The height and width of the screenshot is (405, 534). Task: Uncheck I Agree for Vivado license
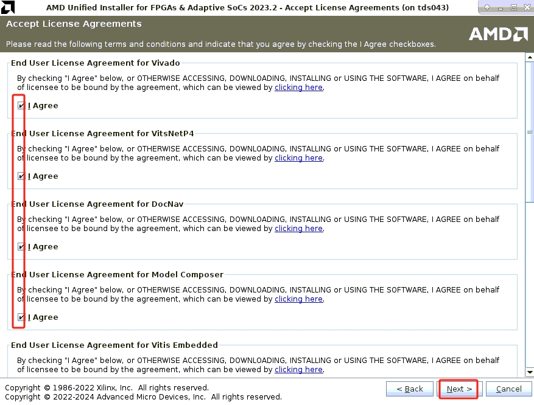click(21, 106)
